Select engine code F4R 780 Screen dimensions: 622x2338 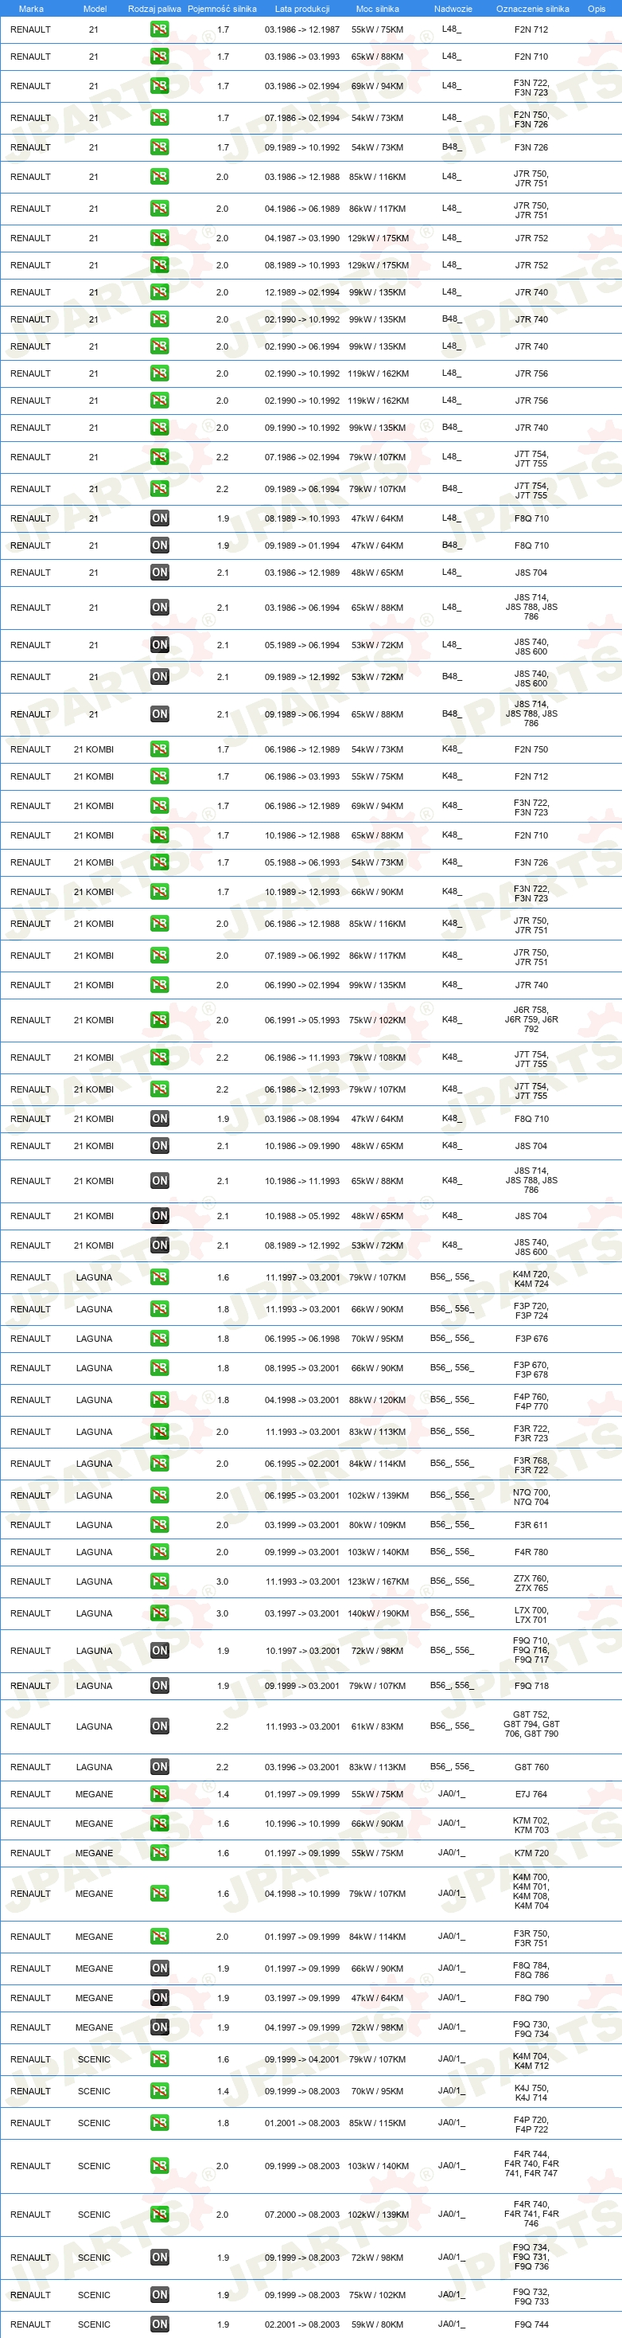tap(531, 1552)
